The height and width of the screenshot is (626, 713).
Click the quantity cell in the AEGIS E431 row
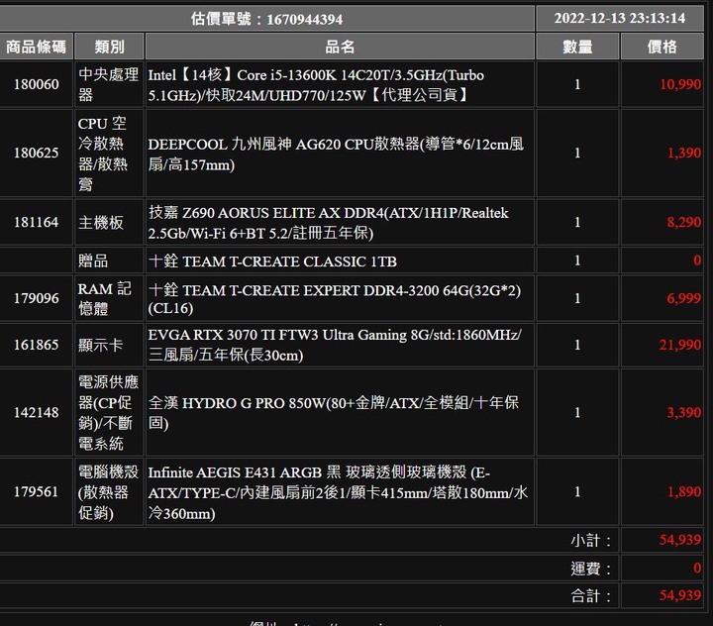577,492
